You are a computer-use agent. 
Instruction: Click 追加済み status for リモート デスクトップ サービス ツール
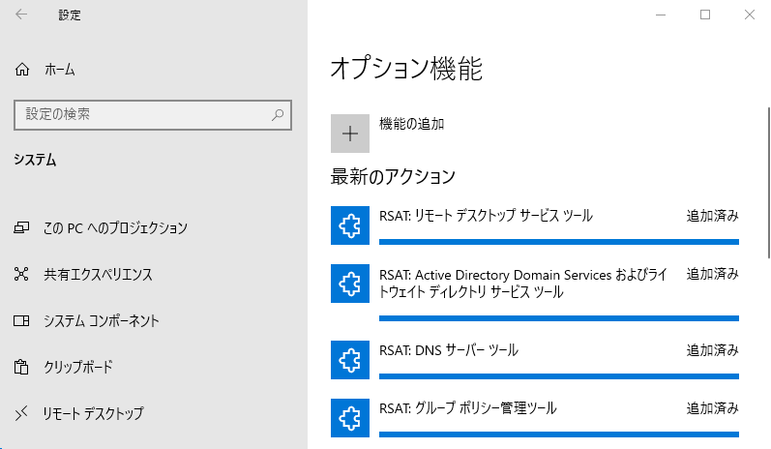coord(713,216)
